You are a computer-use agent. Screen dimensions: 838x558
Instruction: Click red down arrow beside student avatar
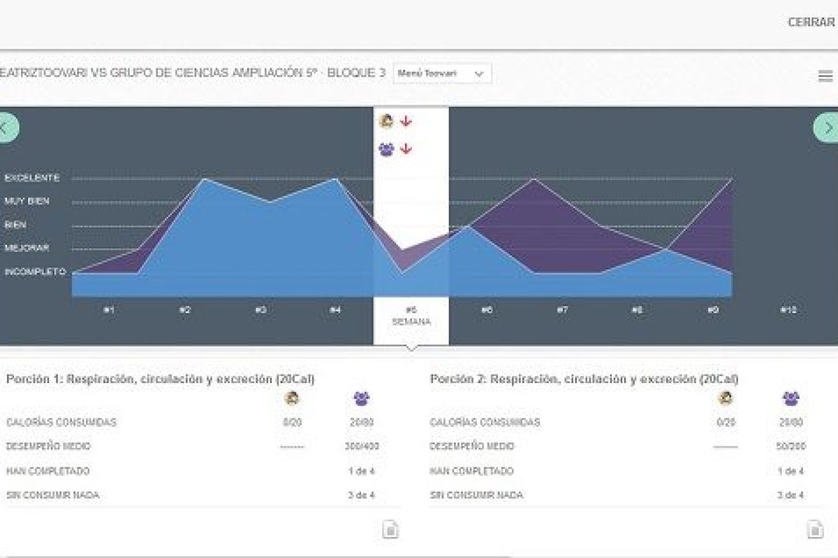click(x=406, y=121)
